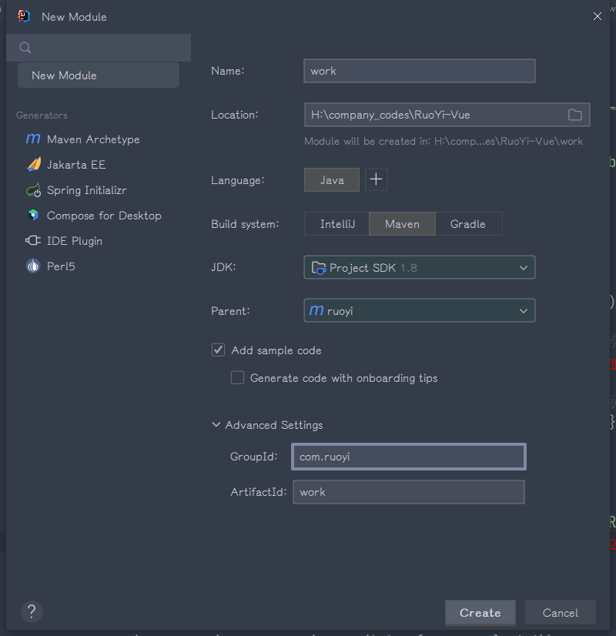Click the Jakarta EE generator icon
Image resolution: width=616 pixels, height=636 pixels.
pos(33,165)
